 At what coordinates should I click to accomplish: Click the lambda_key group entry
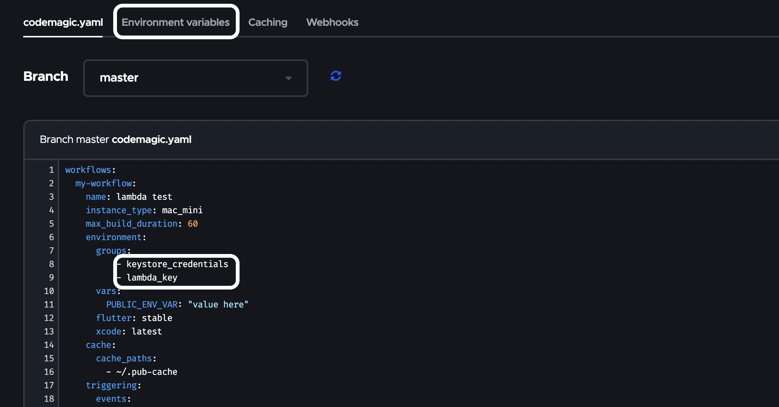(x=152, y=278)
